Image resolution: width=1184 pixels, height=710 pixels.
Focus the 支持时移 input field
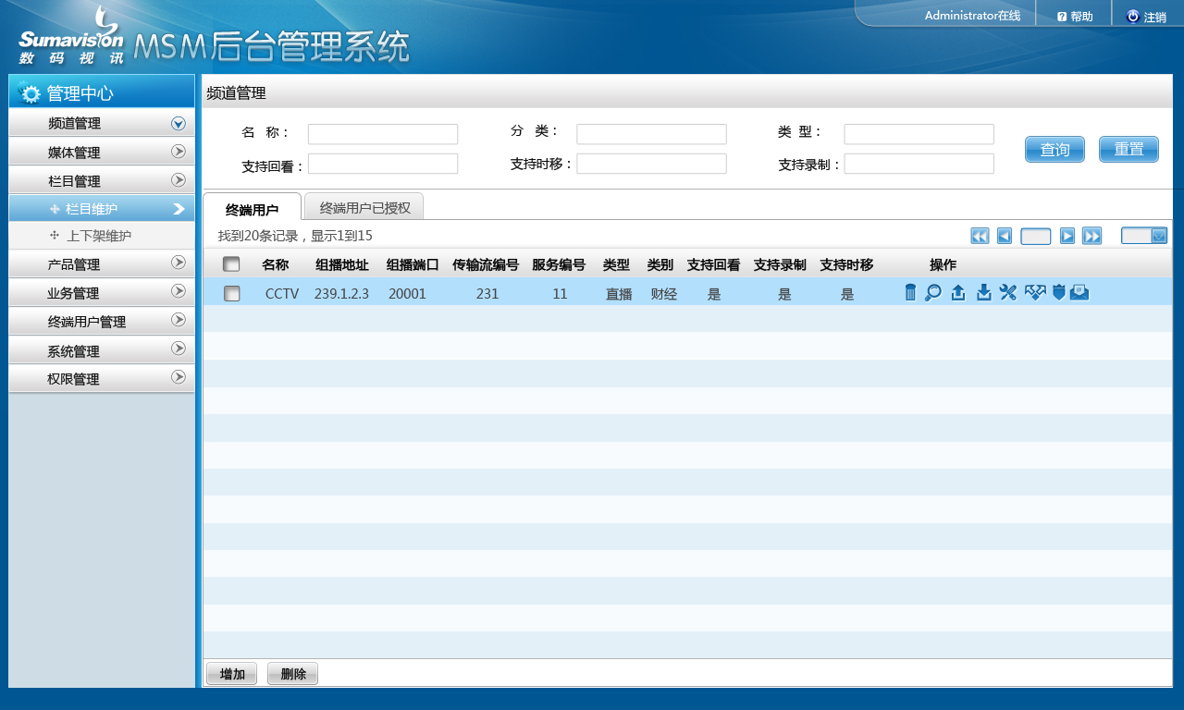[651, 164]
